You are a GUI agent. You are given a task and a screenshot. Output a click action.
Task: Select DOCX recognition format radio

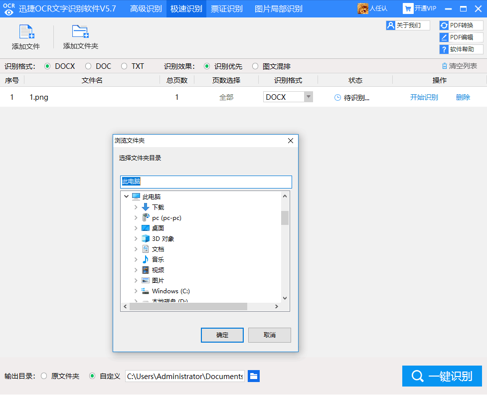47,66
